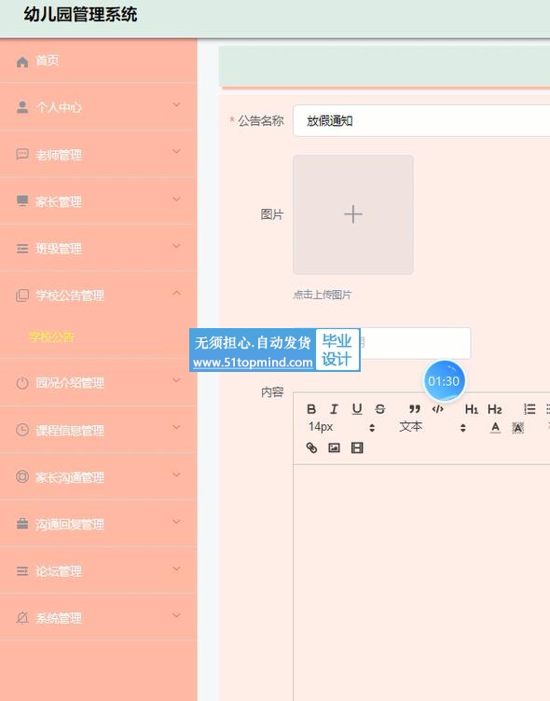
Task: Collapse the 学校公告管理 sidebar menu
Action: pyautogui.click(x=99, y=296)
